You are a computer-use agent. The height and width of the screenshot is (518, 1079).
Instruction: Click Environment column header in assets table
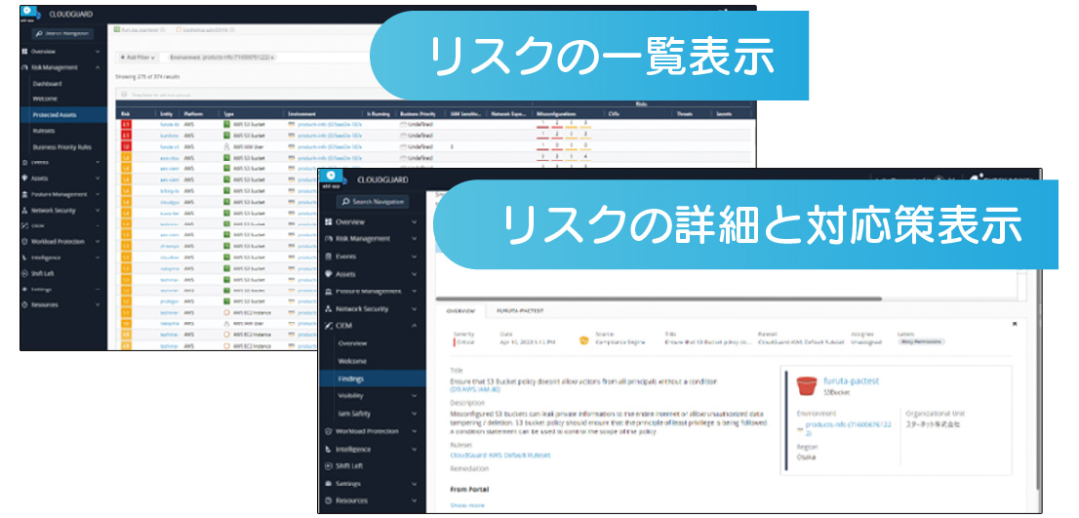click(302, 113)
